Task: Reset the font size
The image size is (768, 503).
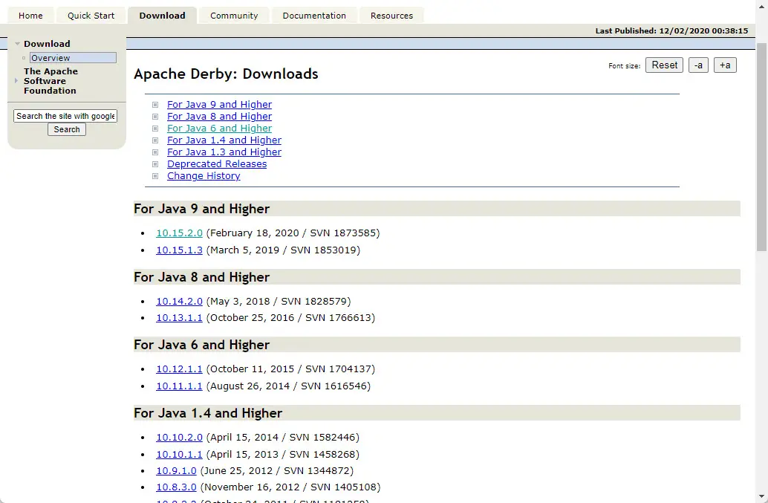Action: [664, 65]
